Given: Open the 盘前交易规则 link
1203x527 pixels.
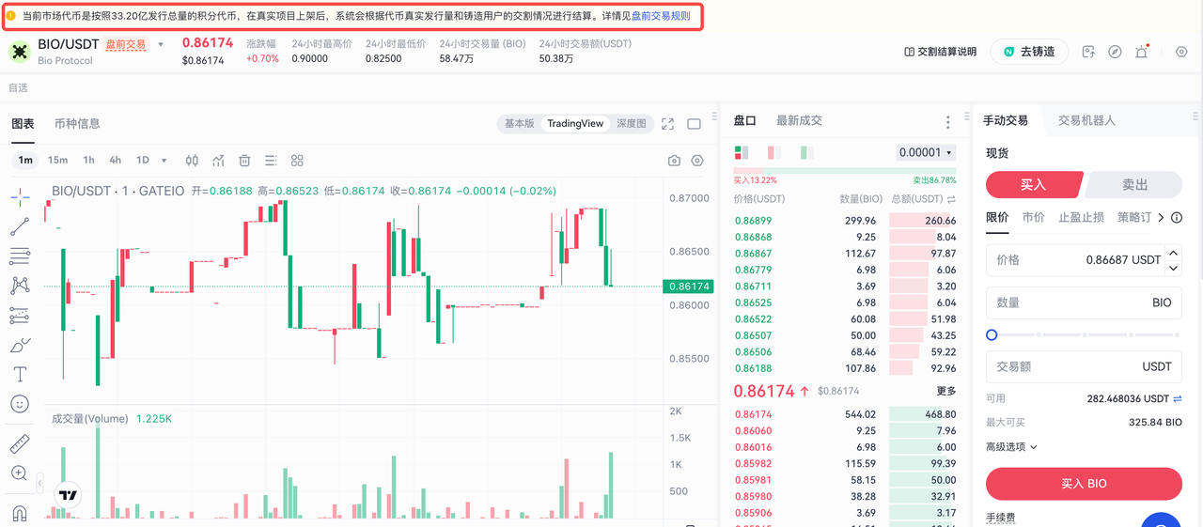Looking at the screenshot, I should (661, 16).
